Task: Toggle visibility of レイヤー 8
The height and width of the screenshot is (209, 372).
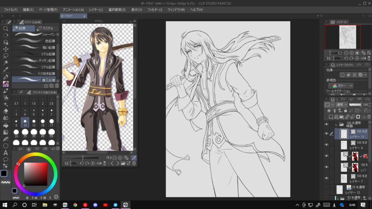Action: pos(326,145)
